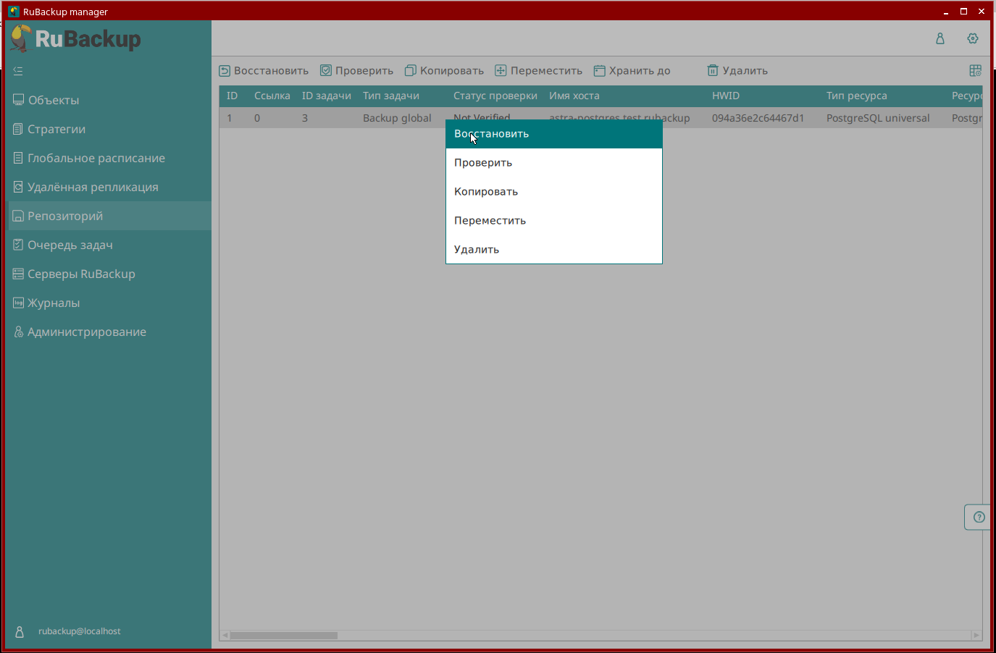The width and height of the screenshot is (996, 653).
Task: Click the Стратегии sidebar icon
Action: [x=19, y=129]
